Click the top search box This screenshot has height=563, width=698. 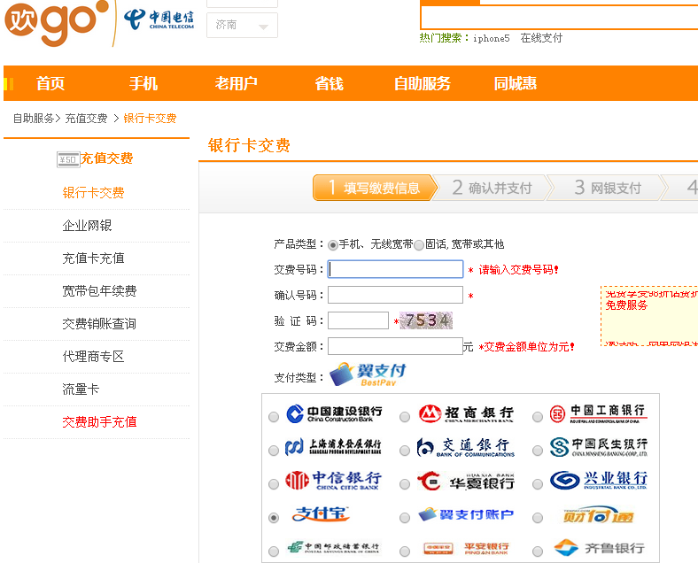coord(559,18)
